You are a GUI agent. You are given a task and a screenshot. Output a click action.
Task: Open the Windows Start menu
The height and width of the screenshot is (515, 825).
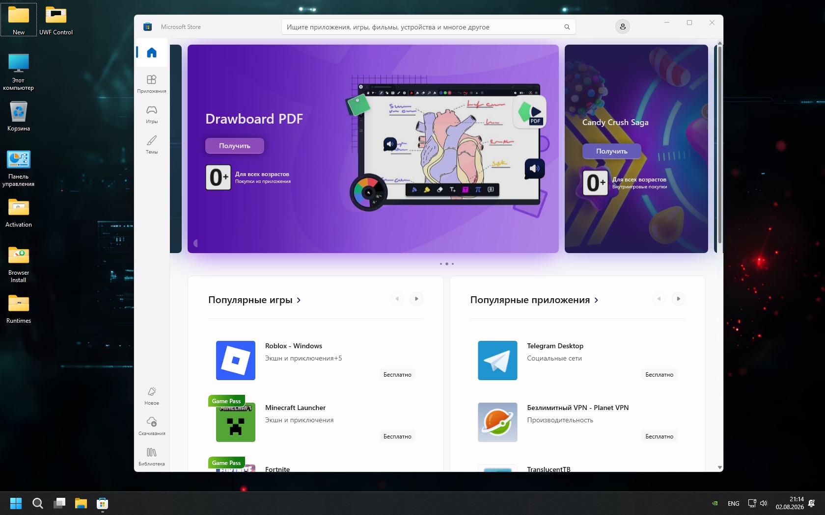point(16,503)
